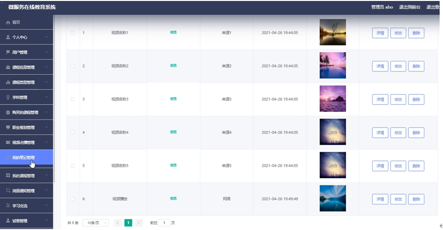Open the palm tree thumbnail in row 2
This screenshot has width=443, height=230.
333,65
